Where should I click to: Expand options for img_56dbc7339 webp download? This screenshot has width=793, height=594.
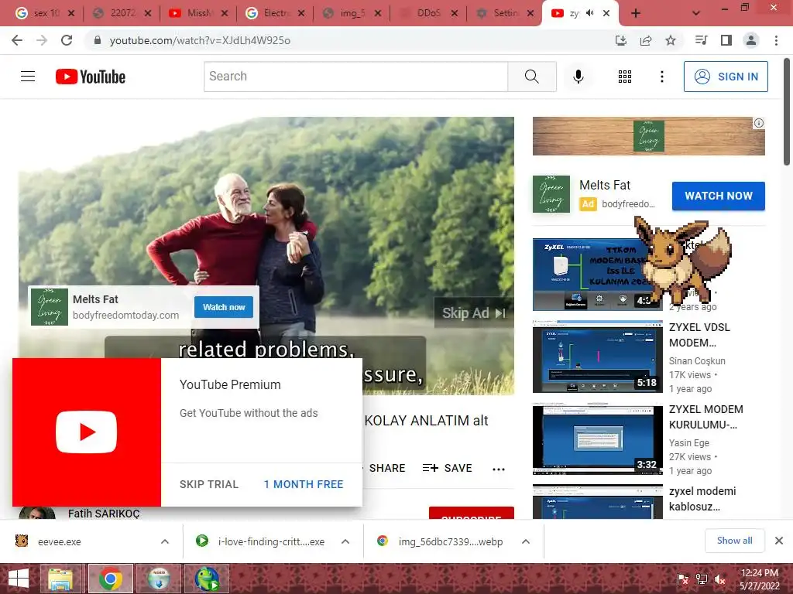[526, 541]
